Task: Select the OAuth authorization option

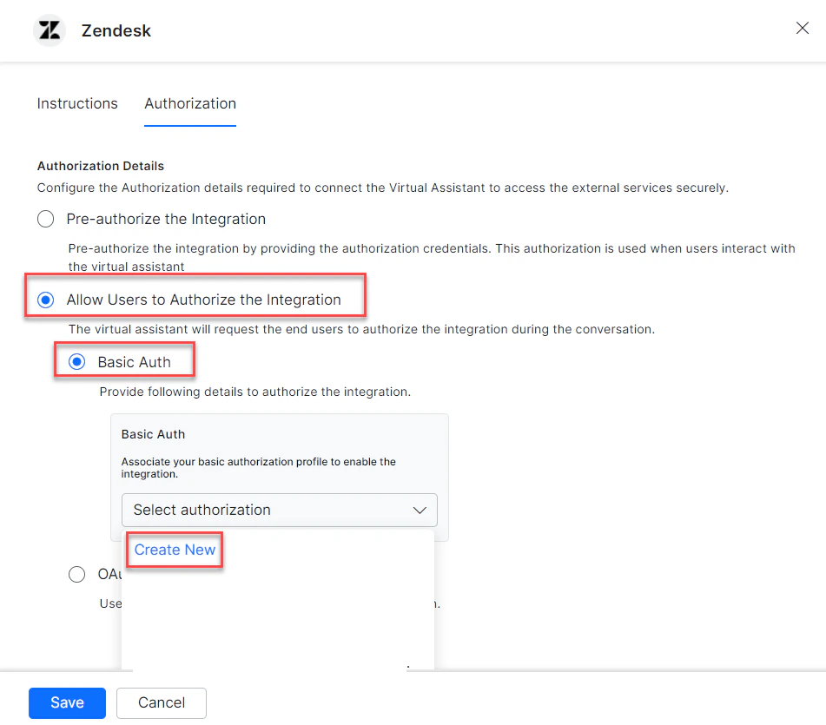Action: (76, 574)
